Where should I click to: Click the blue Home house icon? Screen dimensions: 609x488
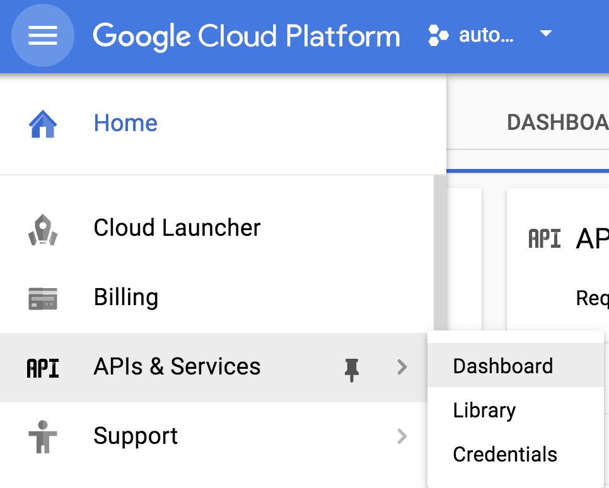coord(43,124)
